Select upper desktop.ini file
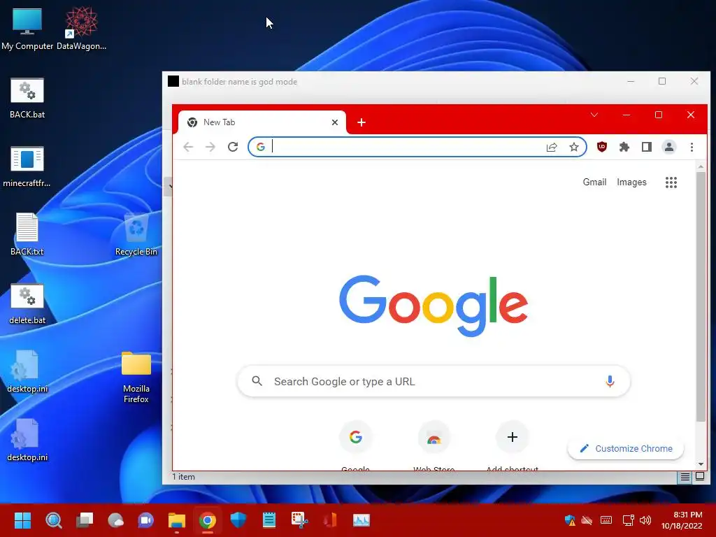The image size is (716, 537). coord(27,372)
